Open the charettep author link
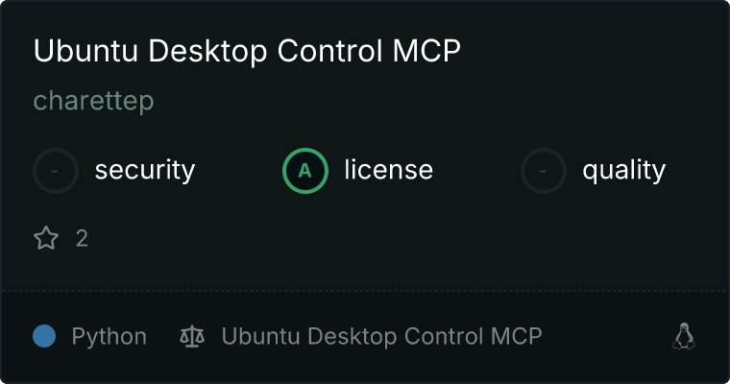Screen dimensions: 730x384 93,101
